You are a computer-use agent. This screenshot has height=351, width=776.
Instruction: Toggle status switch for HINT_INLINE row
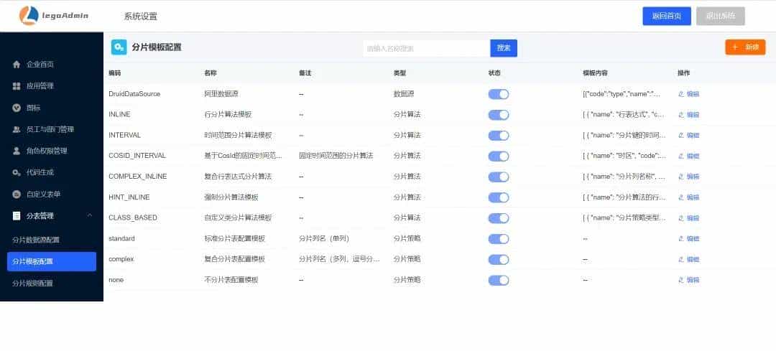click(499, 197)
